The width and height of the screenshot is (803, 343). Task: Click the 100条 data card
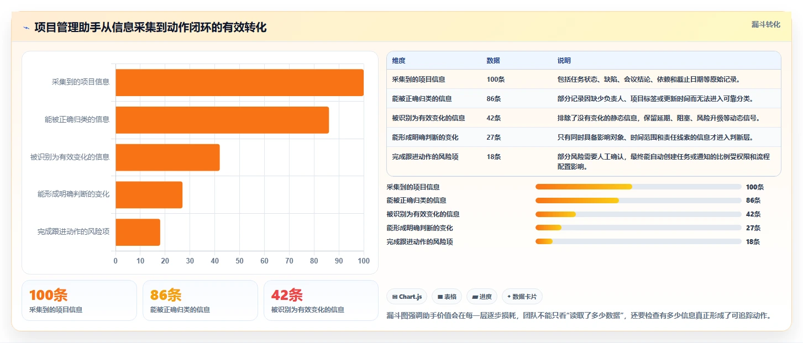79,300
